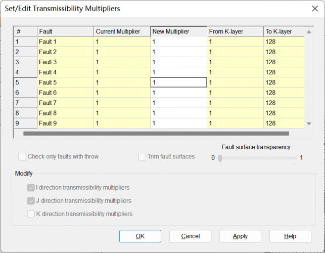Click New Multiplier cell for Fault 1
325x253 pixels.
[x=178, y=42]
